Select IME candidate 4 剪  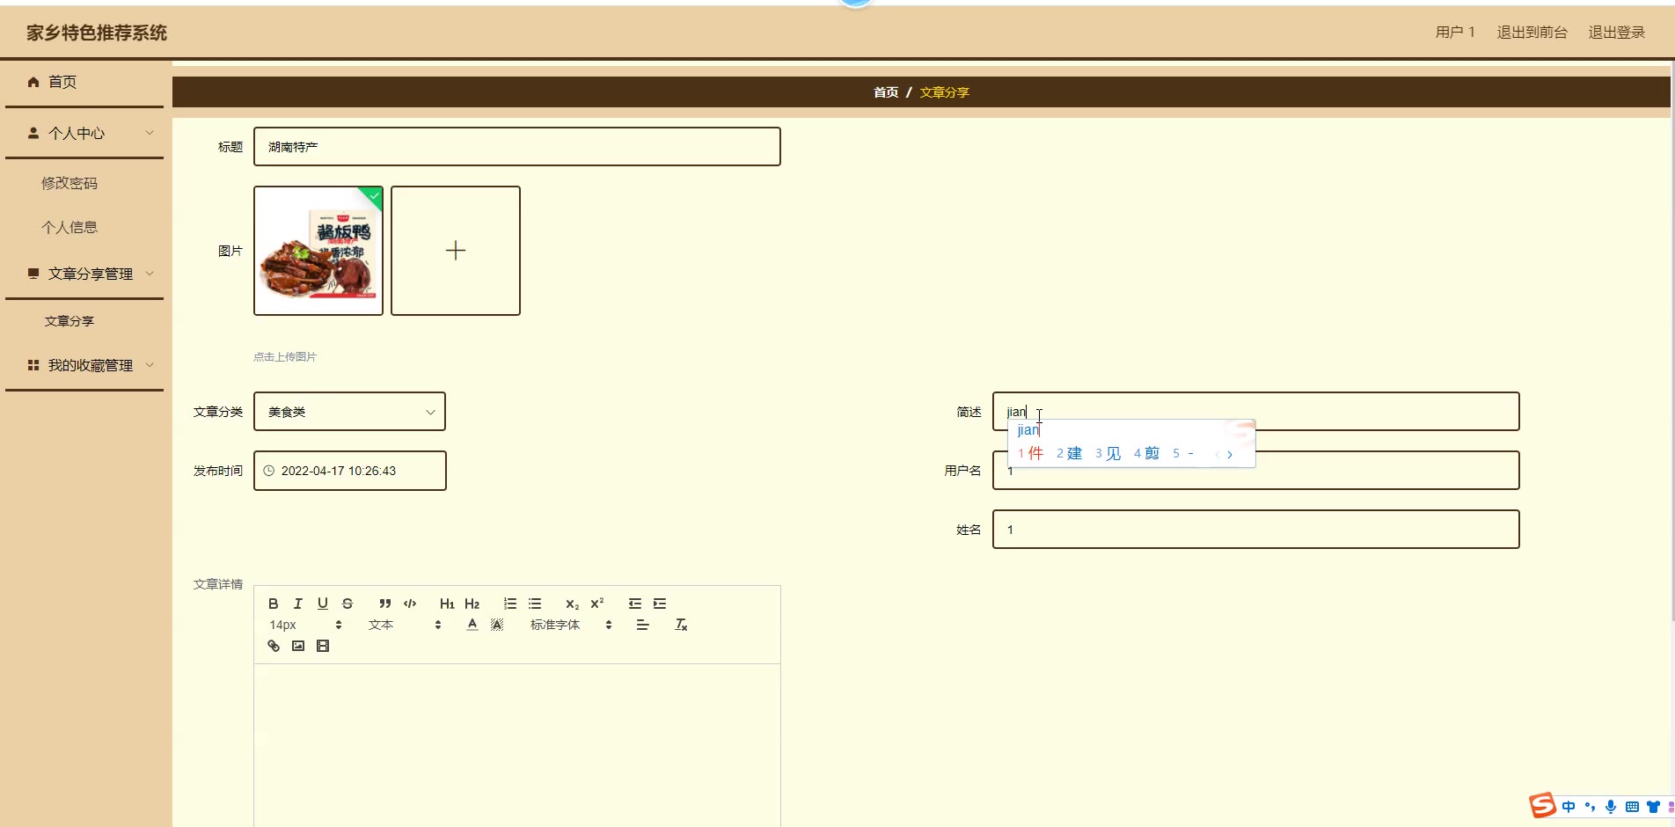click(x=1146, y=454)
